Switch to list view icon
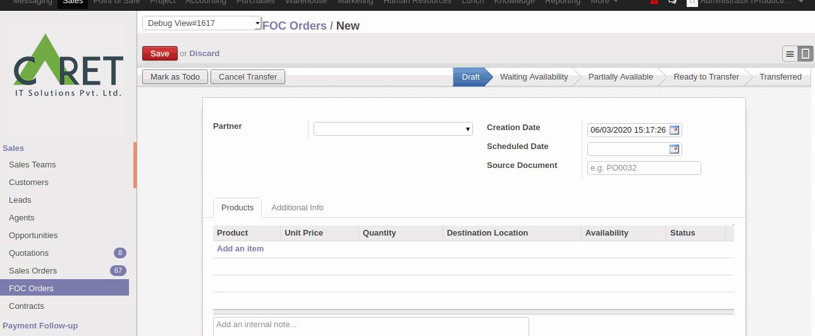Image resolution: width=815 pixels, height=336 pixels. point(790,54)
